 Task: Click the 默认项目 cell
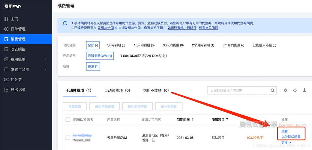(x=218, y=138)
